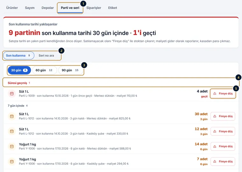Viewport: 242px width, 172px height.
Task: Click Yoğurt 1 kg Kadıköy şube details line
Action: (74, 164)
